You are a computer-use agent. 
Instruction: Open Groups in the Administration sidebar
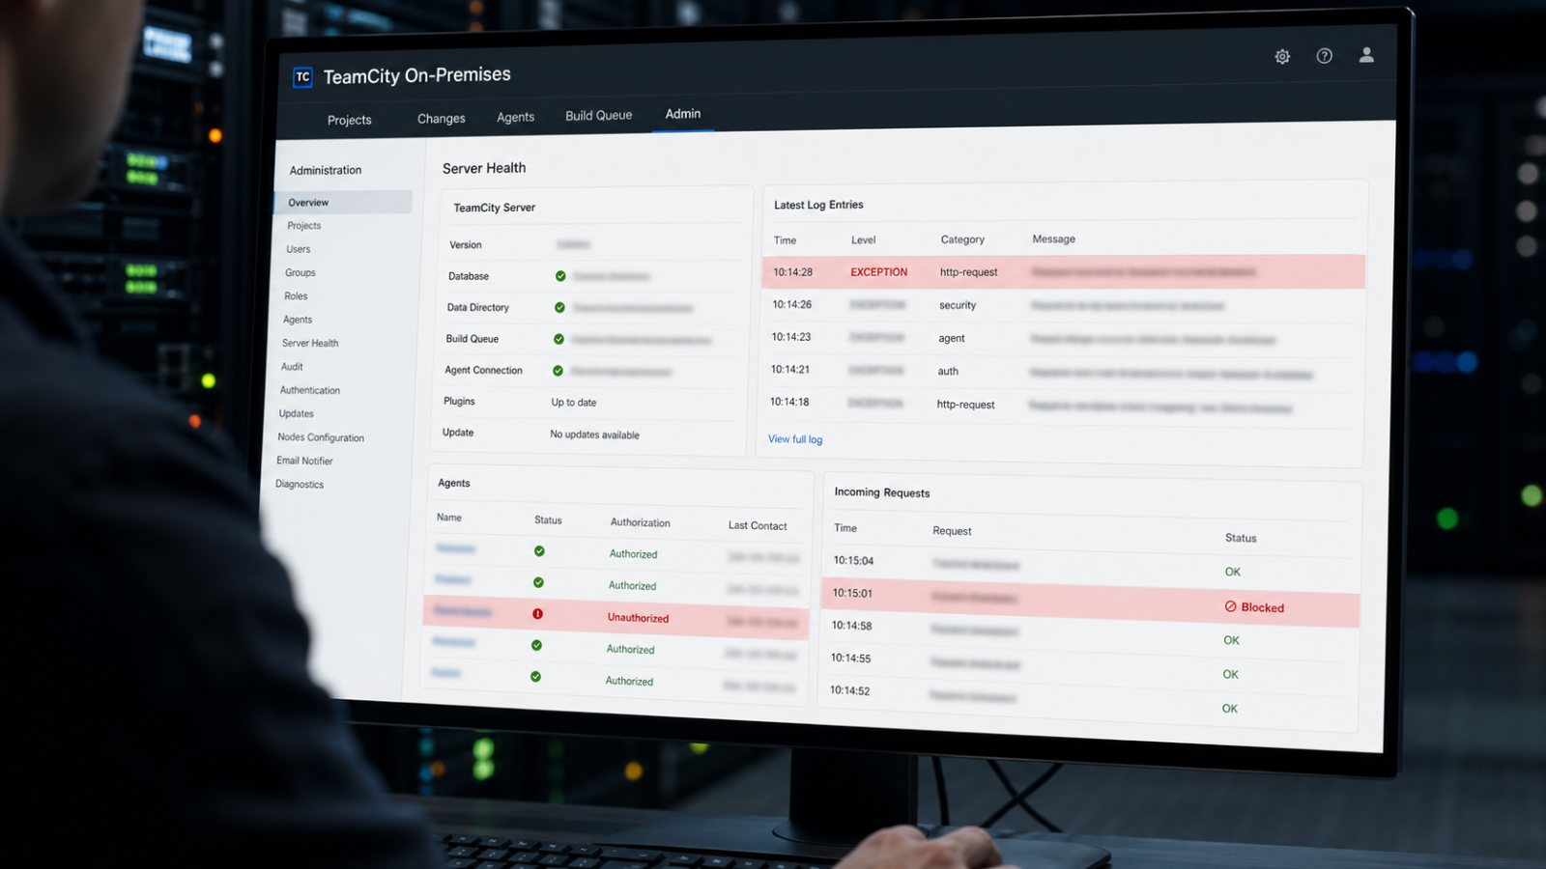(301, 273)
